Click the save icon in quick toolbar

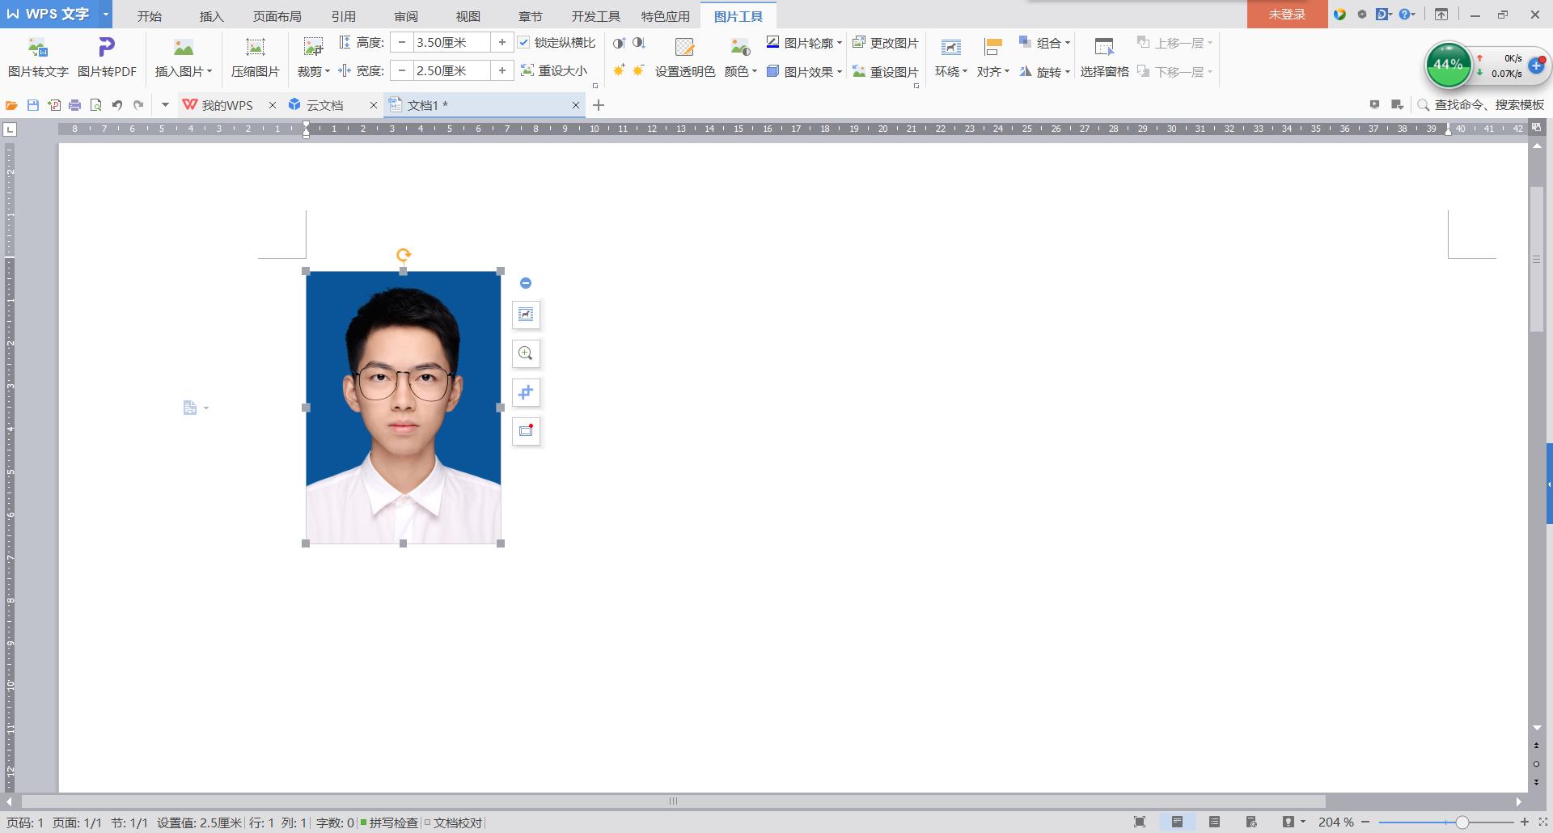pyautogui.click(x=33, y=105)
